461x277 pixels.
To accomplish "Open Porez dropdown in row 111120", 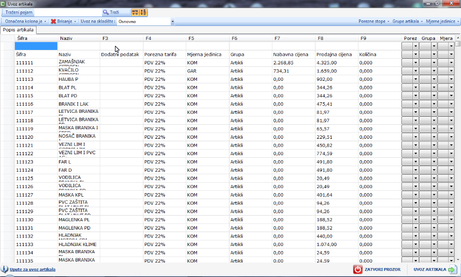I will (x=415, y=137).
